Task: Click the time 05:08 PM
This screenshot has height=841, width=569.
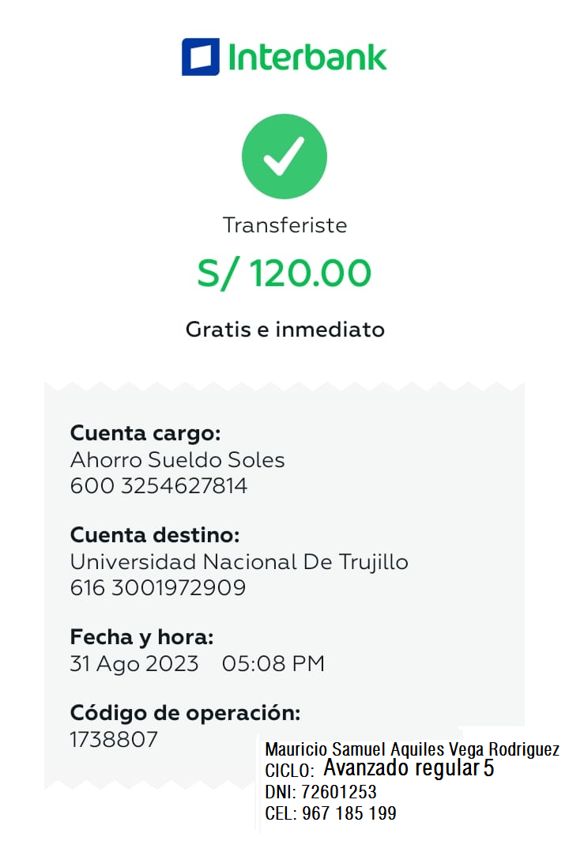Action: [x=273, y=664]
